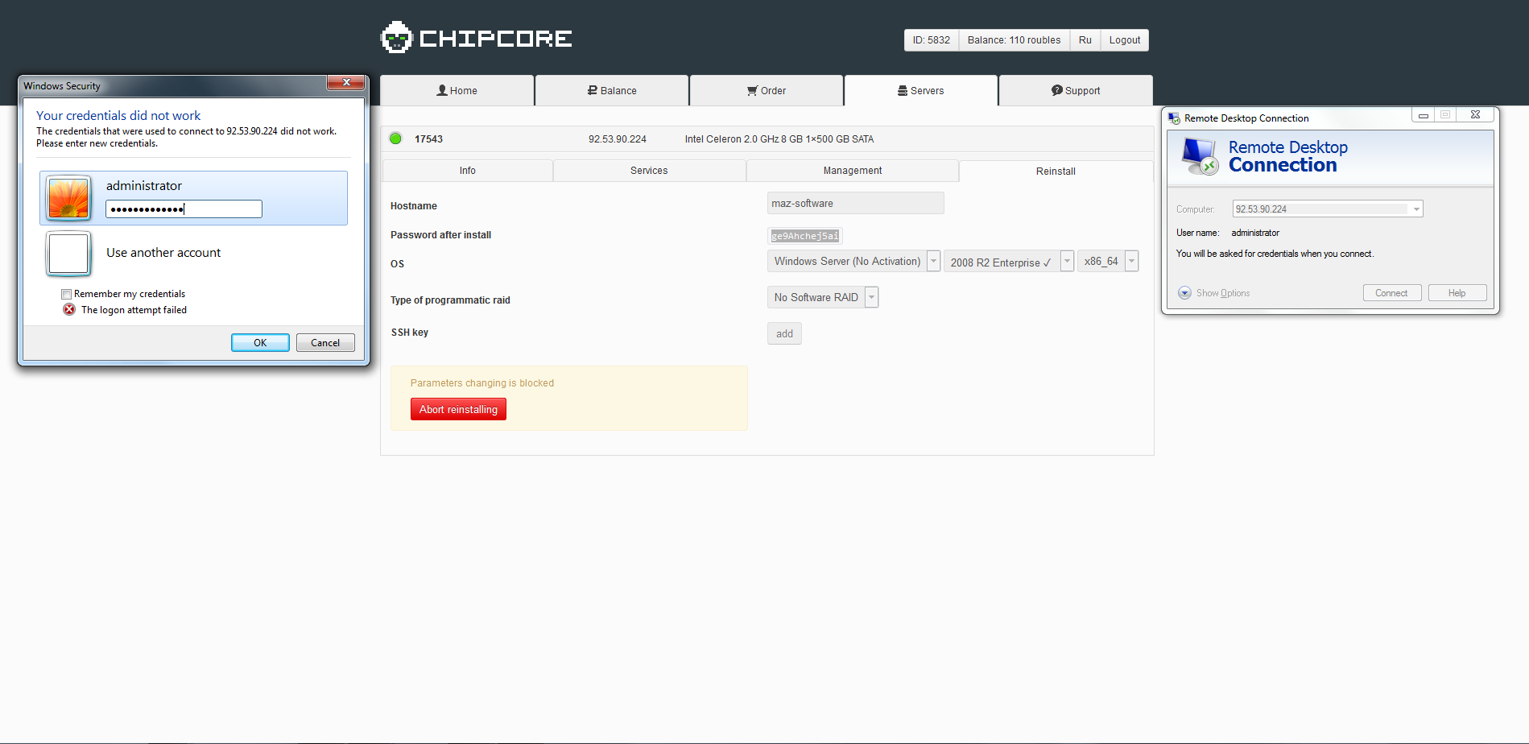
Task: Click the Chipcore skull logo icon
Action: click(396, 38)
